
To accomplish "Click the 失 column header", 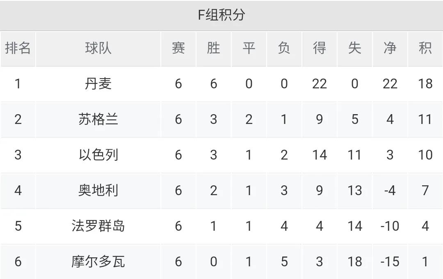I will coord(354,48).
